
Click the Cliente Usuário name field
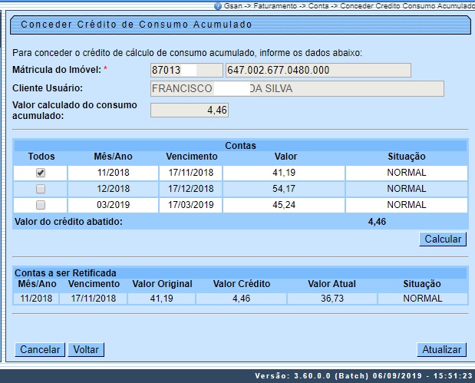(297, 88)
